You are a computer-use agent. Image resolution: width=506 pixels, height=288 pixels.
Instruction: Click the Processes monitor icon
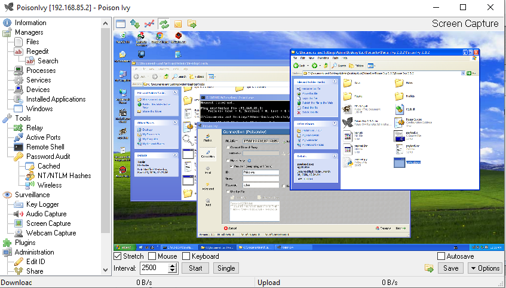18,71
